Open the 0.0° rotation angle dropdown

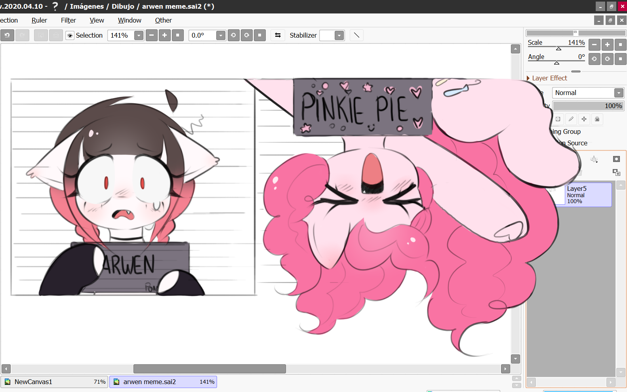tap(221, 35)
